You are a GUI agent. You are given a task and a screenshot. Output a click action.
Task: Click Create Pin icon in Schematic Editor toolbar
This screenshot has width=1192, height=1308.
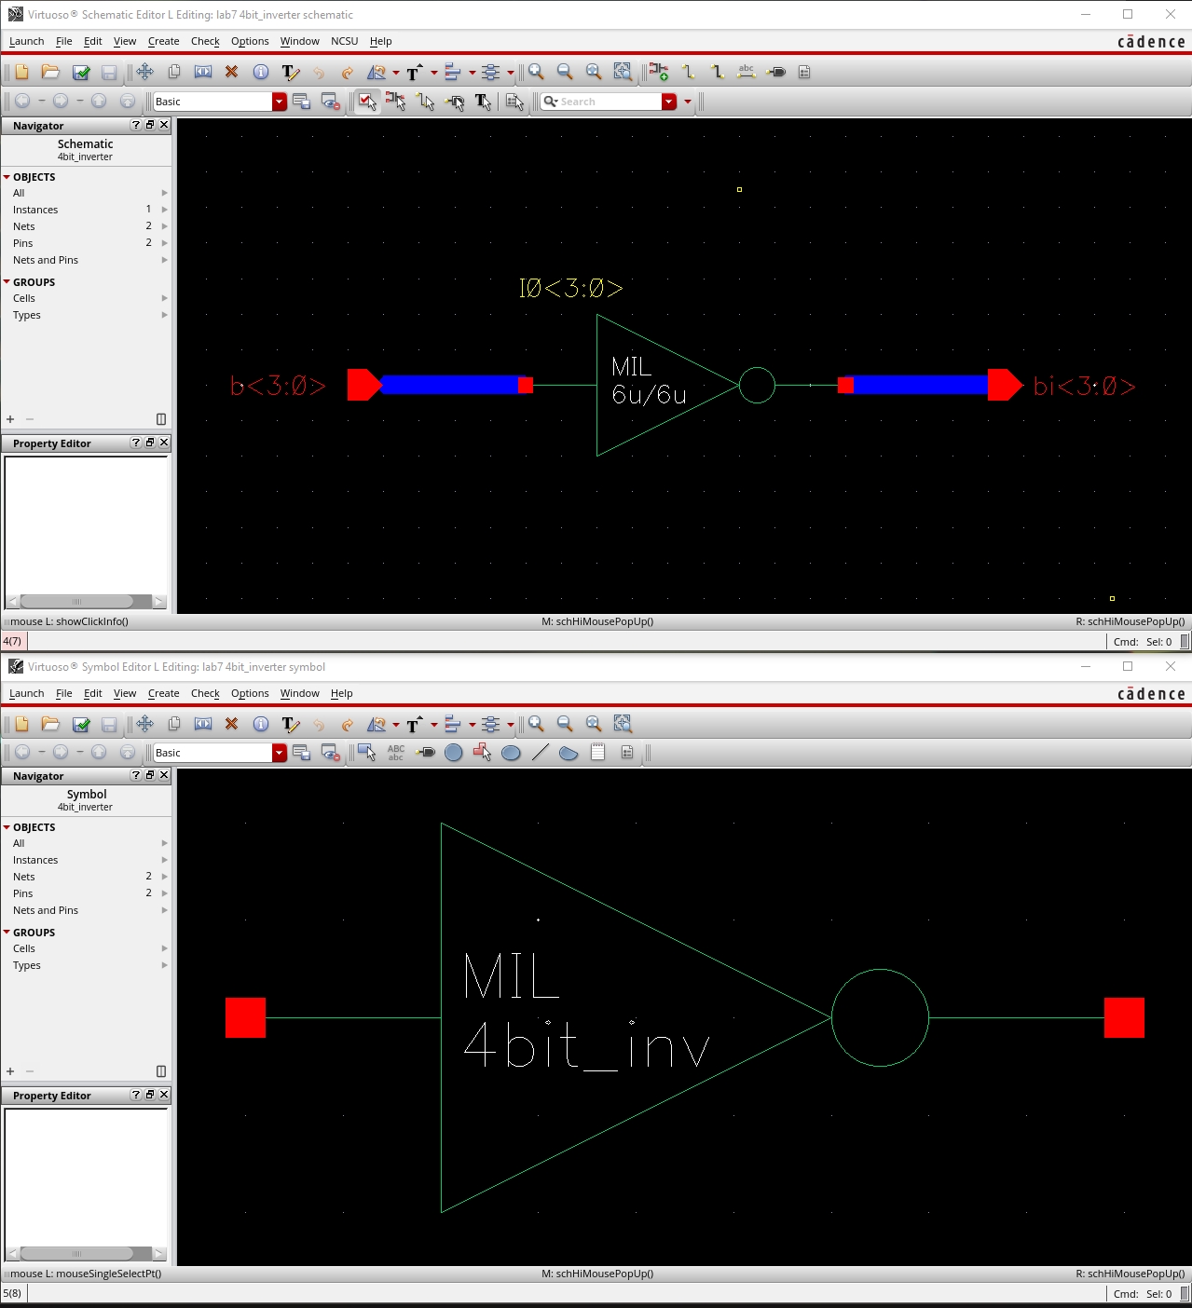(775, 72)
